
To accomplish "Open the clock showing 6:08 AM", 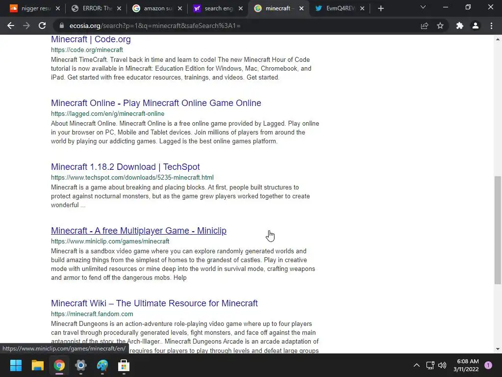I will point(466,365).
